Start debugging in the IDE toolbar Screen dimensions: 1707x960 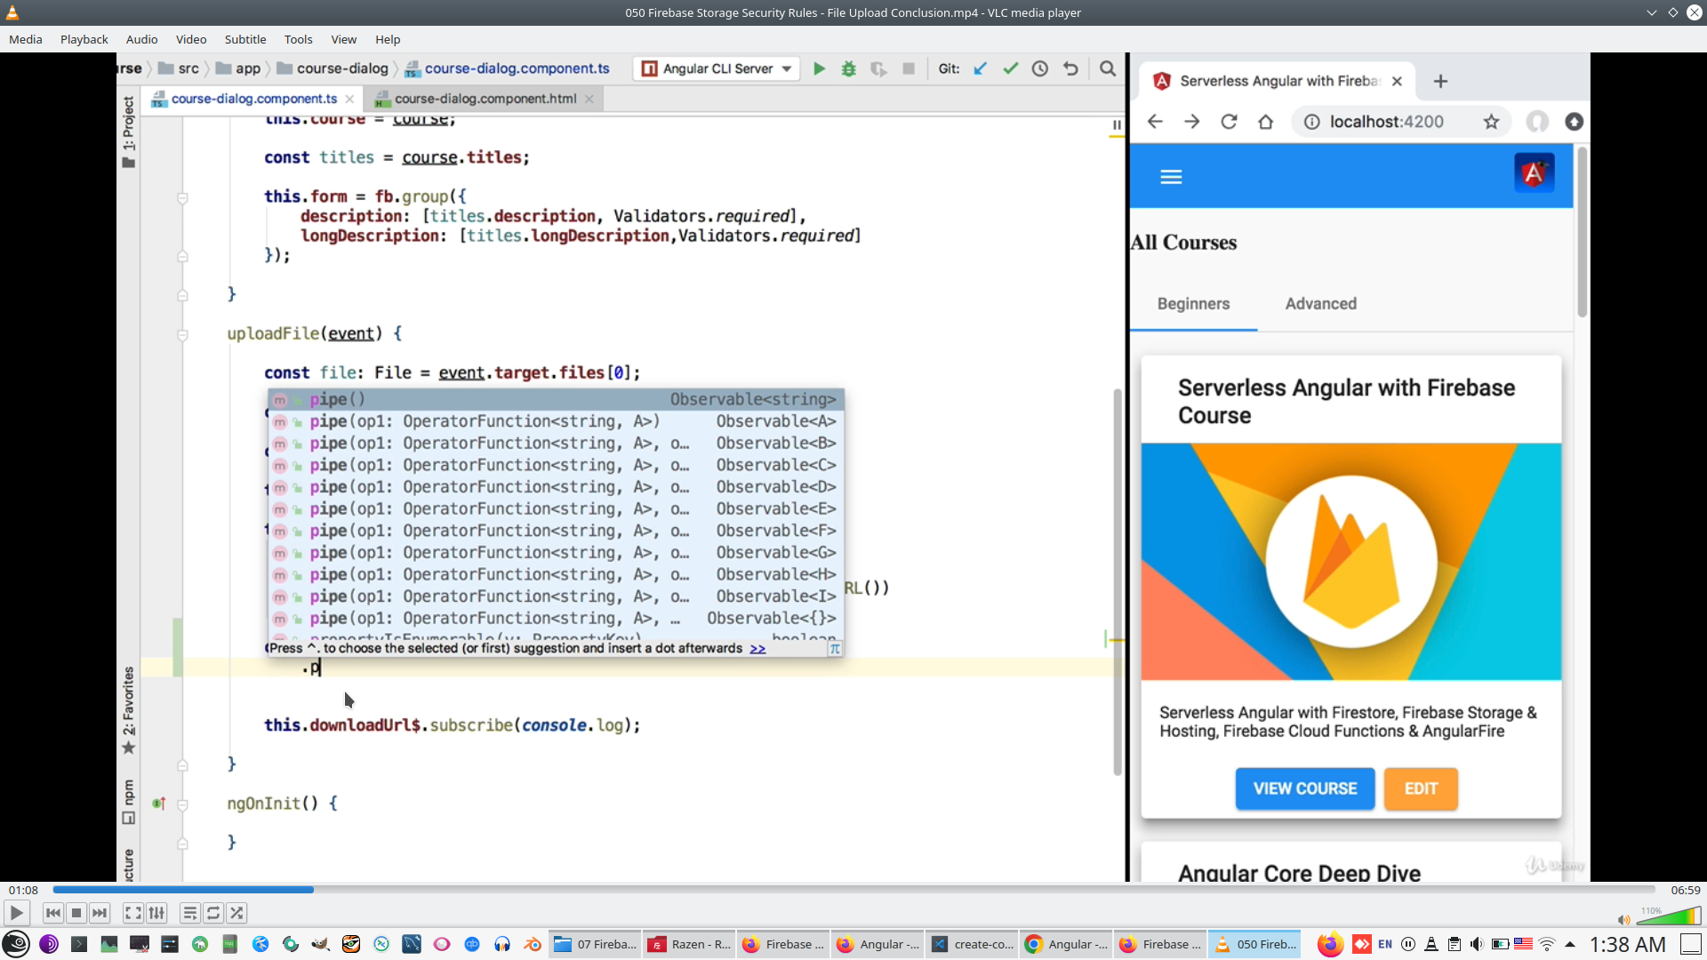pos(849,68)
